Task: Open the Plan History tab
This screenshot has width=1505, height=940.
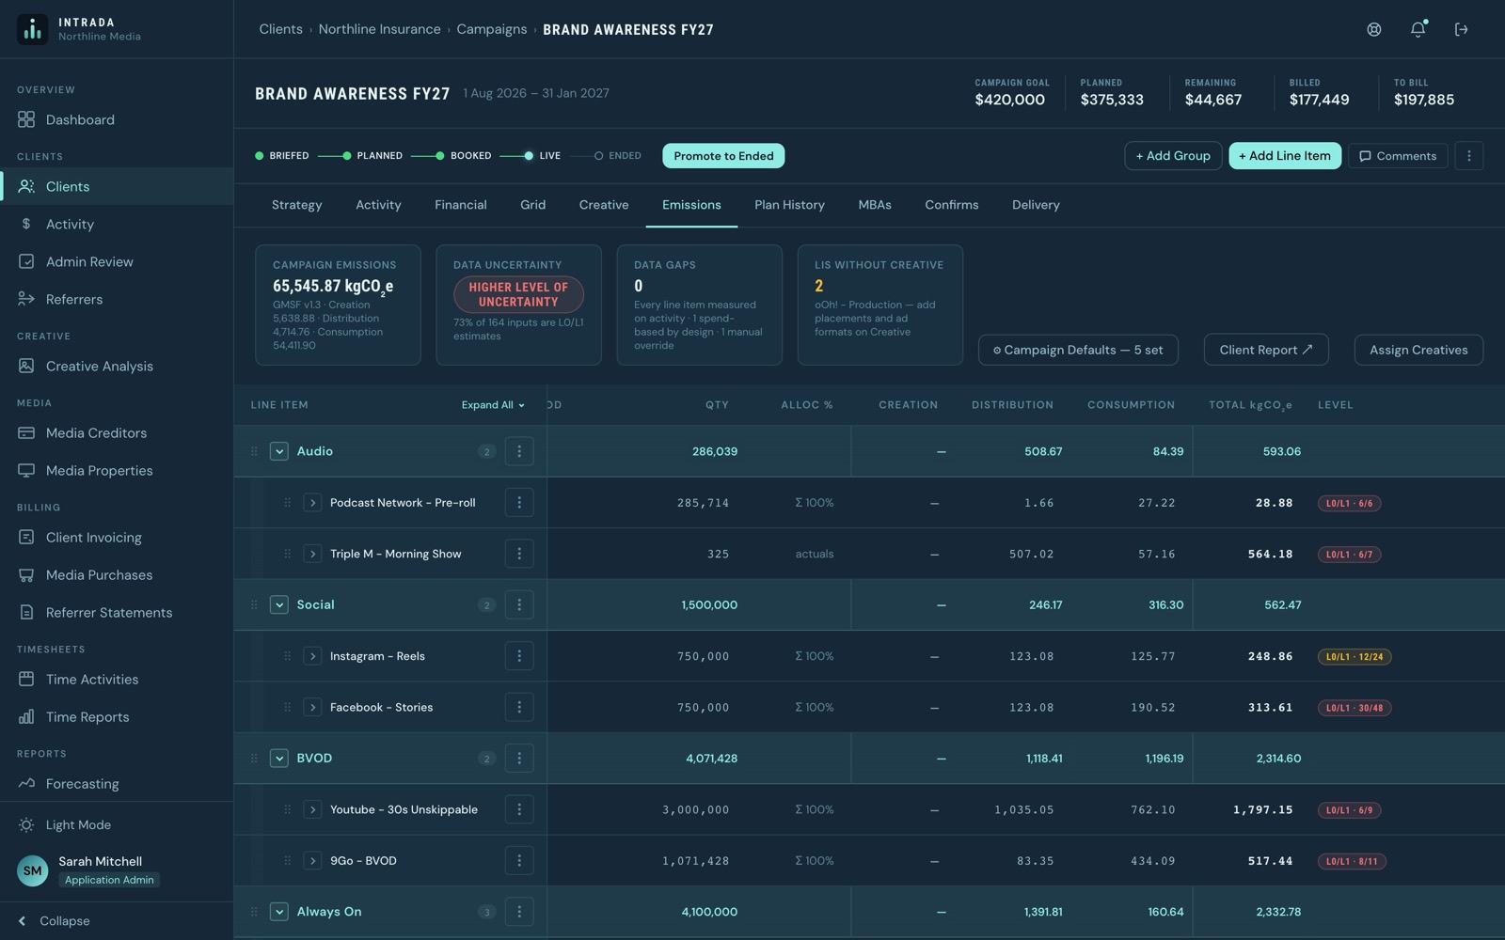Action: [789, 205]
